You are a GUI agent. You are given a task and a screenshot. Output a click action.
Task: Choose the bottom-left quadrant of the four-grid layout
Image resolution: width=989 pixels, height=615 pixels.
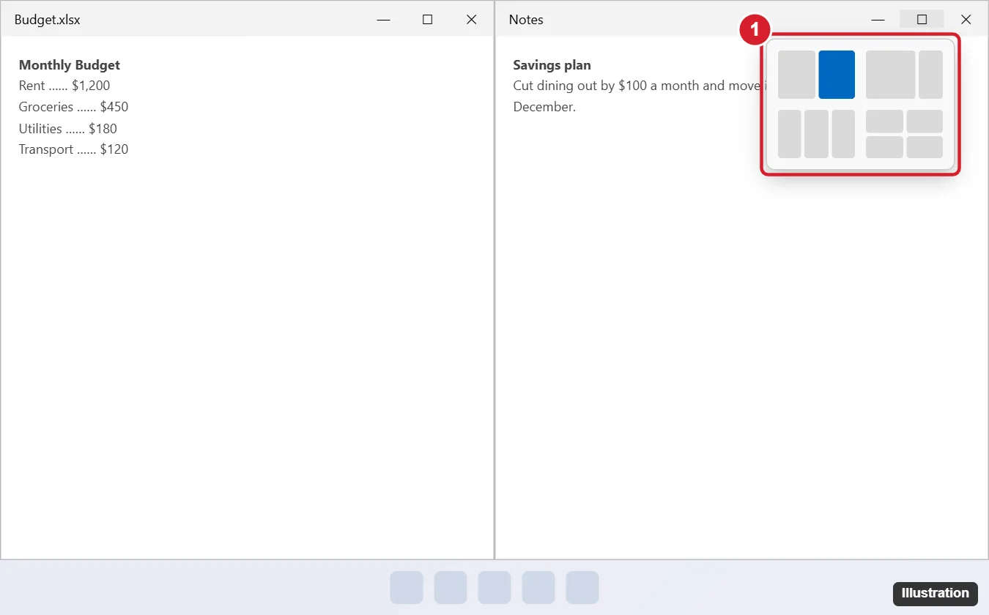click(884, 147)
